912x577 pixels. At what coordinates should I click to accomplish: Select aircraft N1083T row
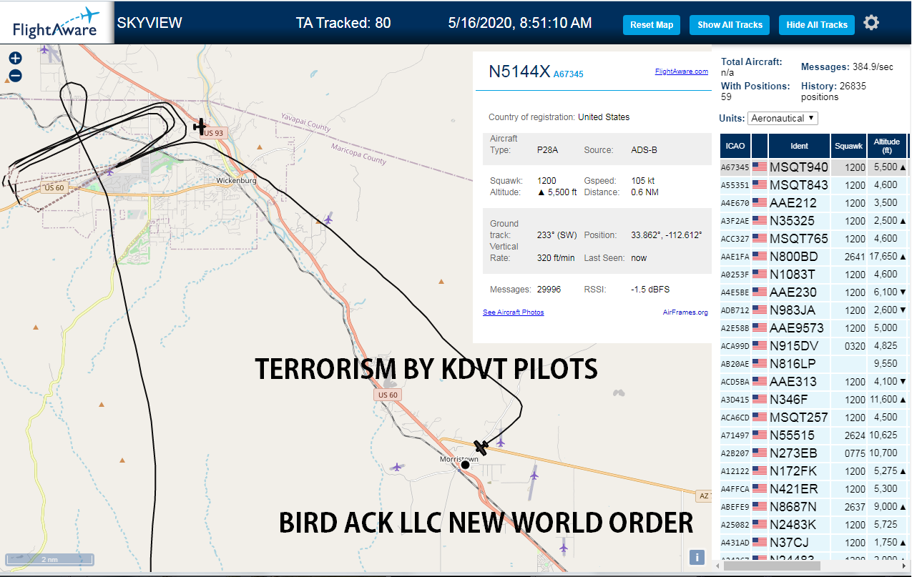point(814,275)
